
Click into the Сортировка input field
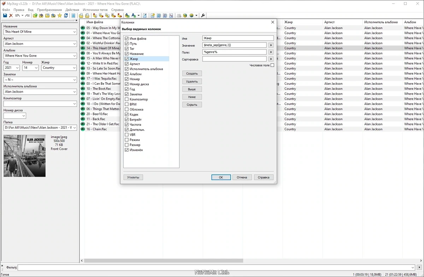pos(235,59)
